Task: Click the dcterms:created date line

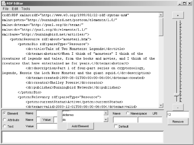Action: [85, 78]
